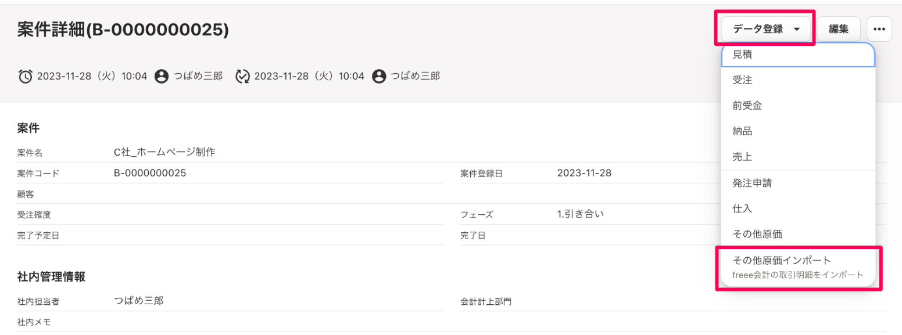Click the データ登録 caret arrow

[797, 29]
